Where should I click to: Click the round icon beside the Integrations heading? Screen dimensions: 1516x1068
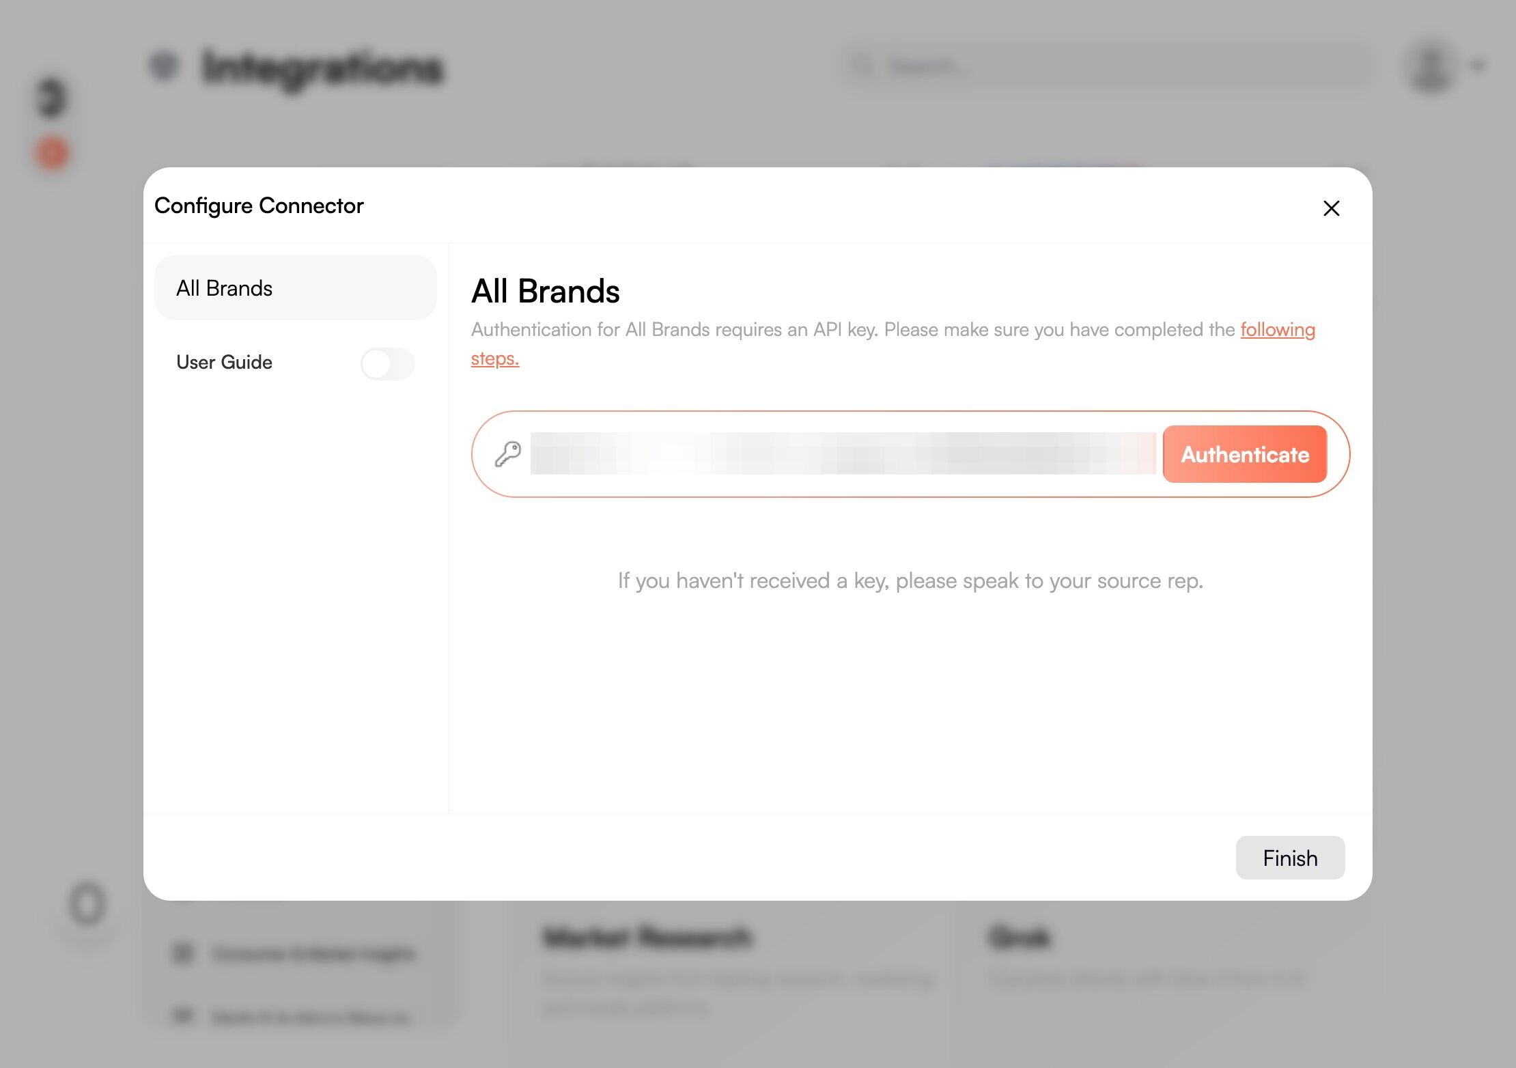click(164, 66)
